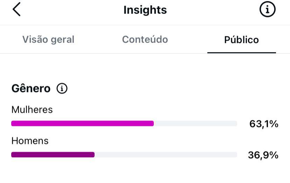Select the Público tab
The image size is (290, 183).
(x=241, y=40)
